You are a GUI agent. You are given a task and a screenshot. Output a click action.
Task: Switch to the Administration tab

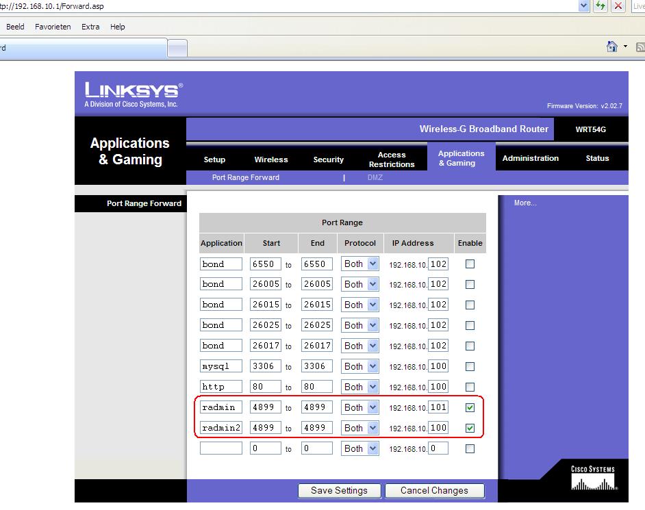tap(530, 158)
